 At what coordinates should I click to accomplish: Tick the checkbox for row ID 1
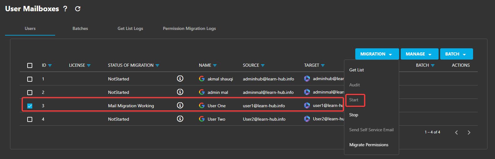tap(30, 79)
